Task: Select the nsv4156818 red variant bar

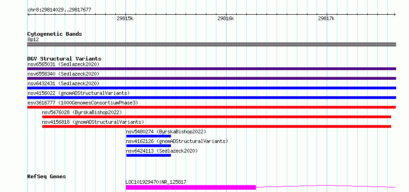Action: 216,126
